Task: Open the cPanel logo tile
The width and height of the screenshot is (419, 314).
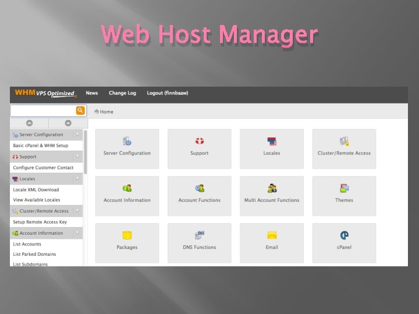Action: click(x=344, y=243)
